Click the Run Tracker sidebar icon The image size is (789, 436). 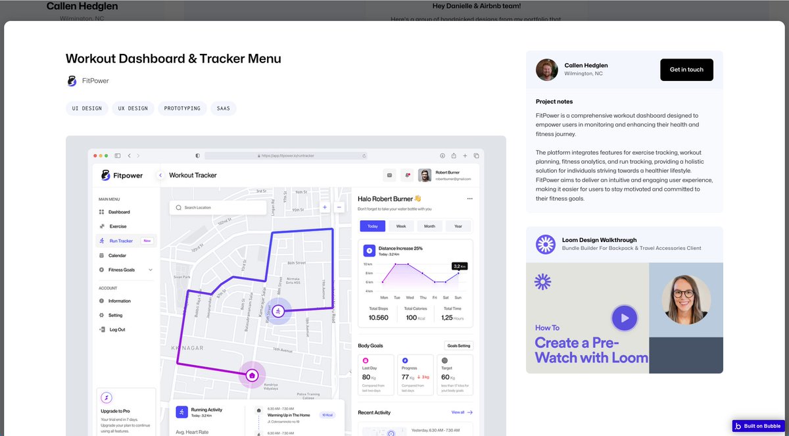[x=101, y=241]
